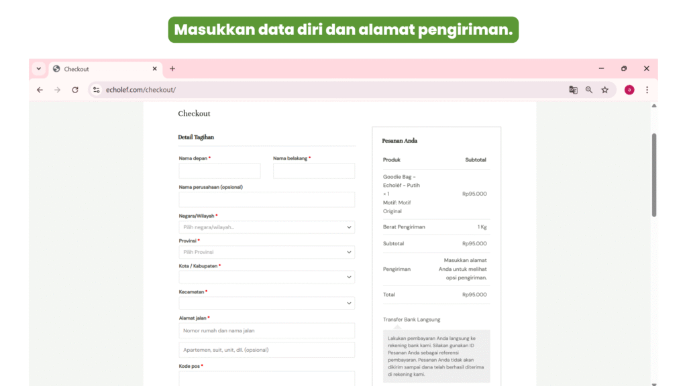Bookmark this page with the star icon
This screenshot has height=386, width=687.
coord(604,90)
